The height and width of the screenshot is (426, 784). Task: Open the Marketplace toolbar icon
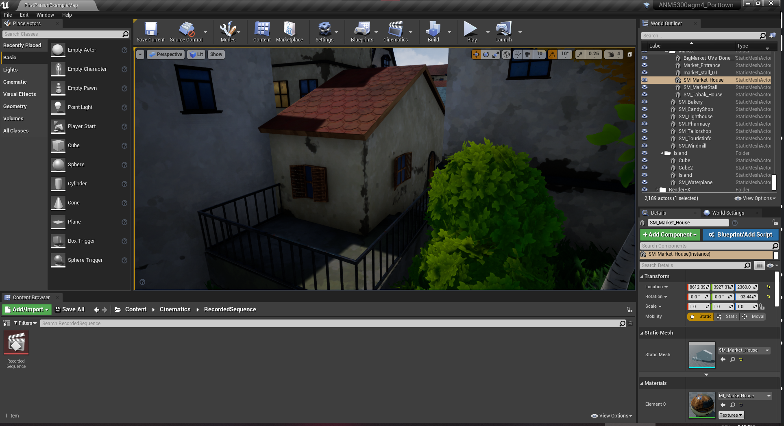coord(290,32)
